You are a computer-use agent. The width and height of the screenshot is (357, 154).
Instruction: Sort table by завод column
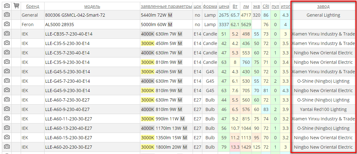(x=323, y=6)
